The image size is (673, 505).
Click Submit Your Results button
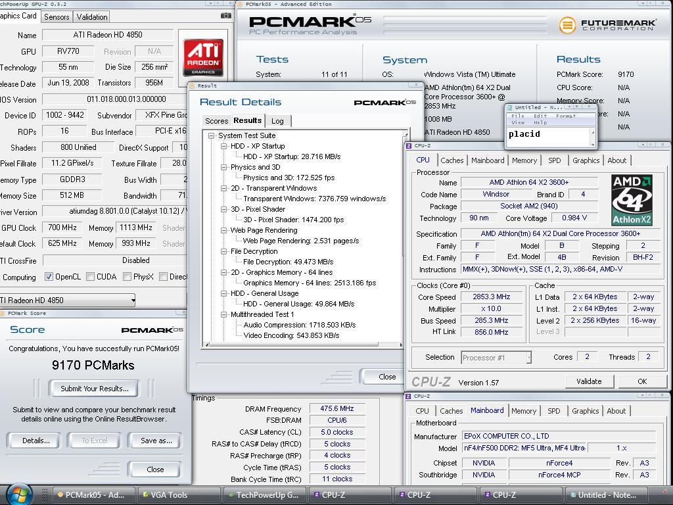point(94,389)
